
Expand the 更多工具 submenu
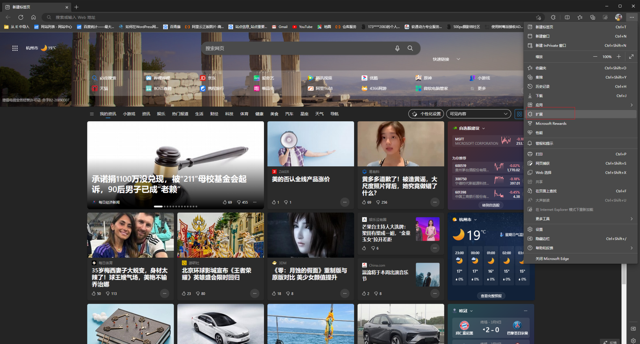point(581,219)
